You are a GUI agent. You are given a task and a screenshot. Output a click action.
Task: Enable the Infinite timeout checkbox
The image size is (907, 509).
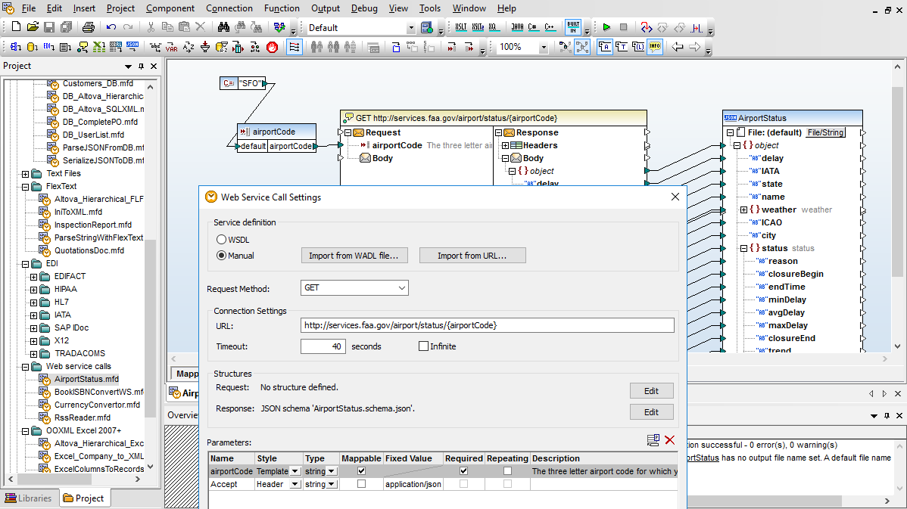point(423,346)
